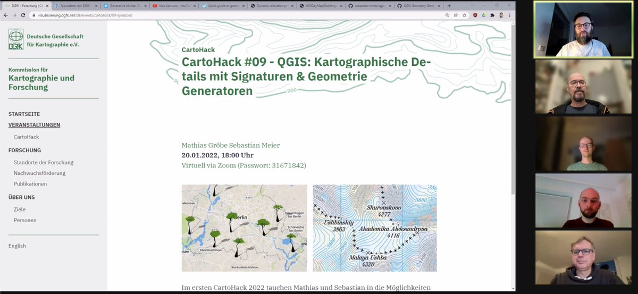The image size is (638, 294).
Task: Close the QGIS Geometry Generator tab
Action: coord(440,5)
